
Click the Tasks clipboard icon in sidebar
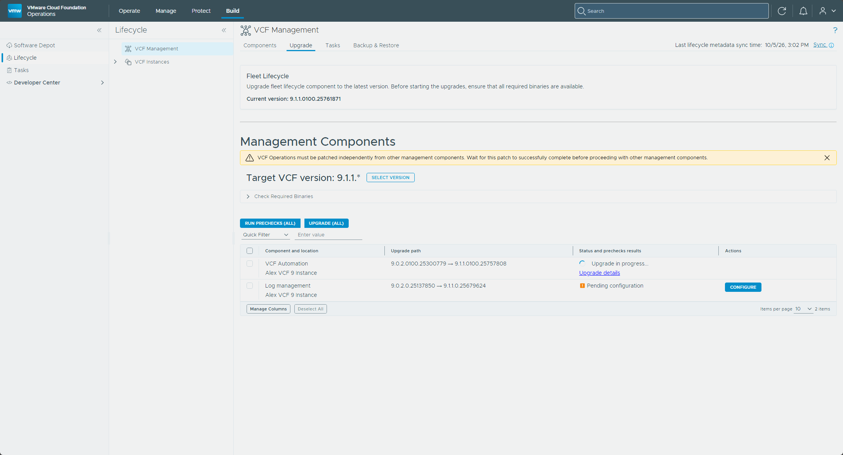point(9,70)
